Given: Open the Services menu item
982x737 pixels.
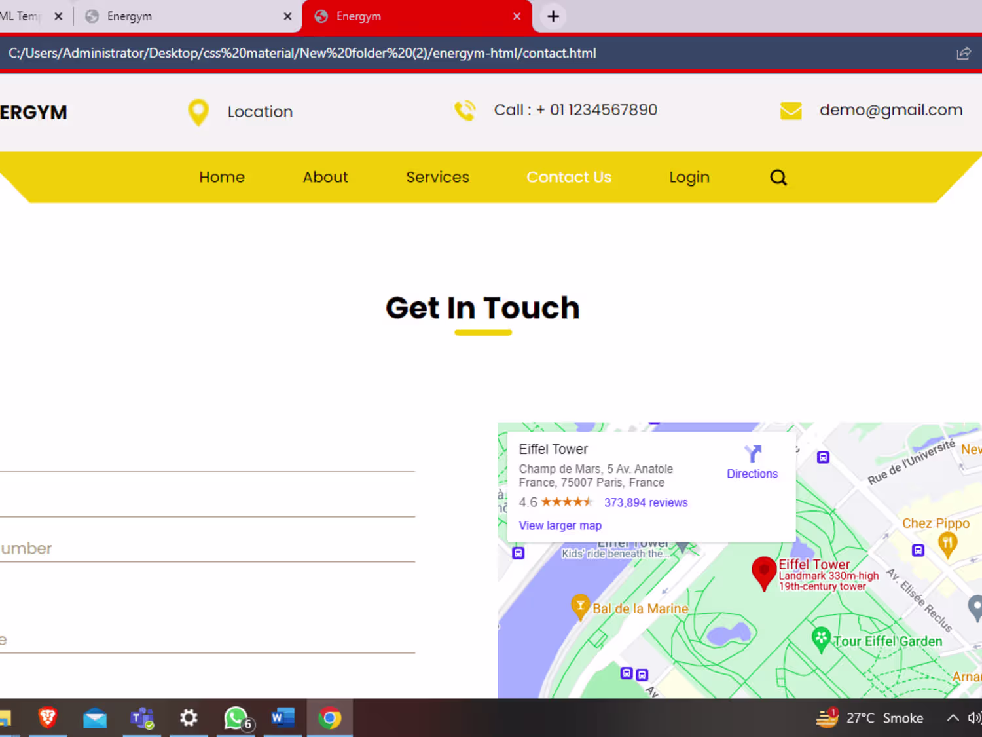Looking at the screenshot, I should pyautogui.click(x=437, y=178).
